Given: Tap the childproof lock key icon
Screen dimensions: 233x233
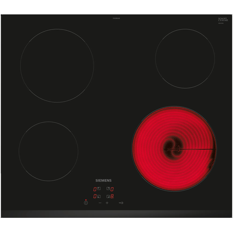Looking at the screenshot, I should 120,203.
